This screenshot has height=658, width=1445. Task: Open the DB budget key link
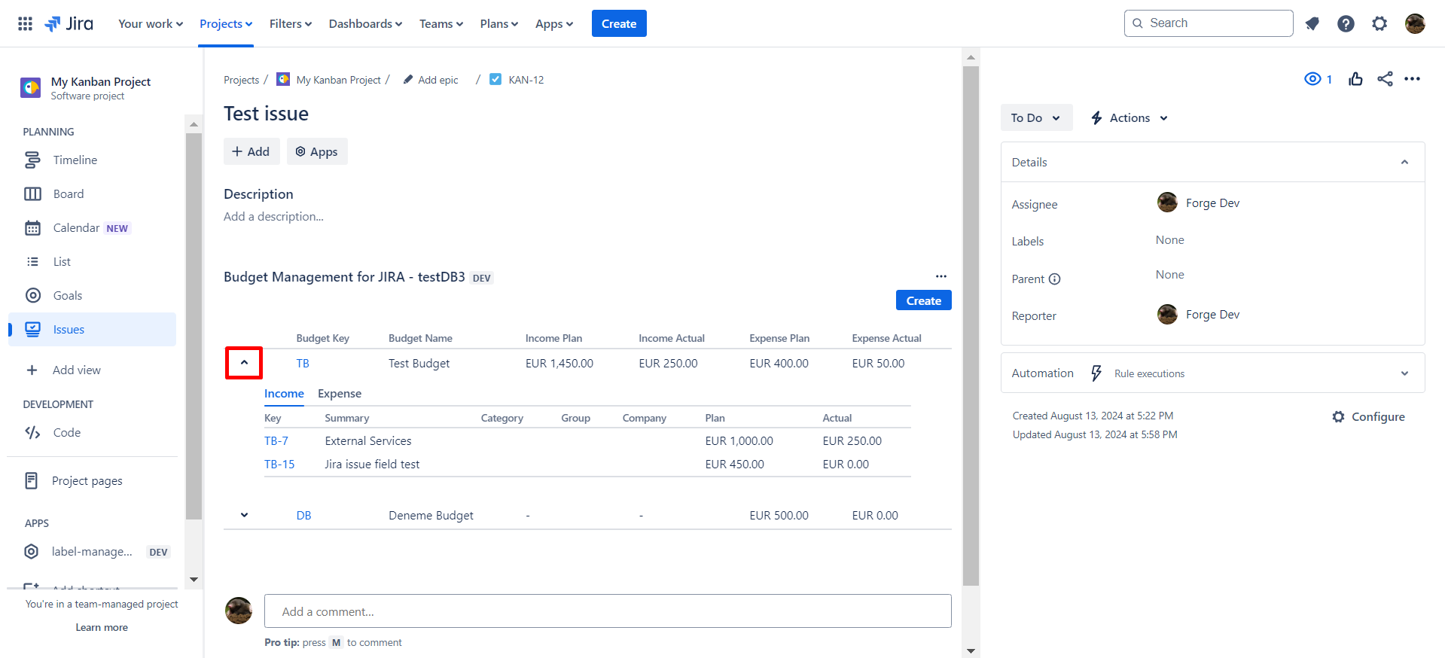tap(303, 515)
